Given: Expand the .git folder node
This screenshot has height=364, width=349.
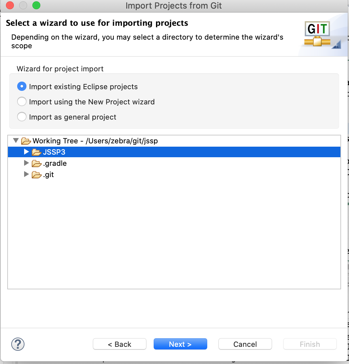Looking at the screenshot, I should coord(26,174).
